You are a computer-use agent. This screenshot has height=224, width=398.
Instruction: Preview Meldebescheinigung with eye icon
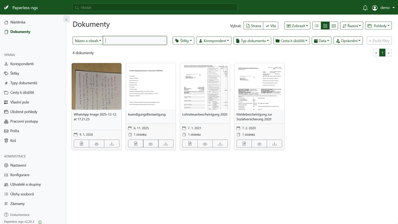[x=259, y=144]
